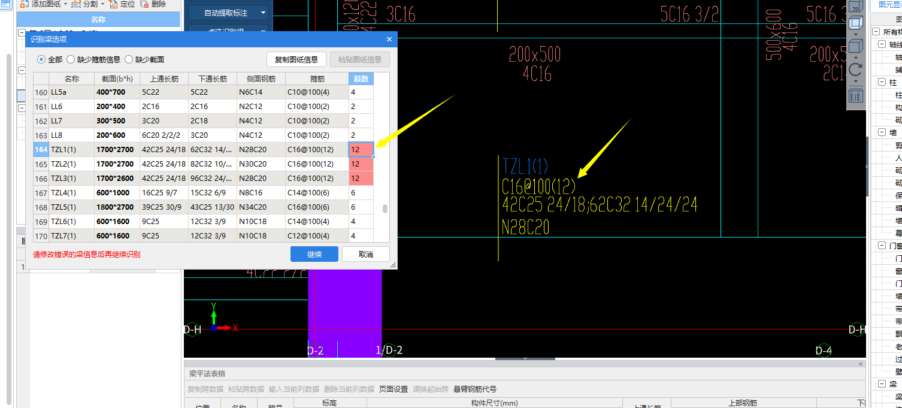Collapse the 所有构件 tree node
Screen dimensions: 902x408
click(876, 32)
